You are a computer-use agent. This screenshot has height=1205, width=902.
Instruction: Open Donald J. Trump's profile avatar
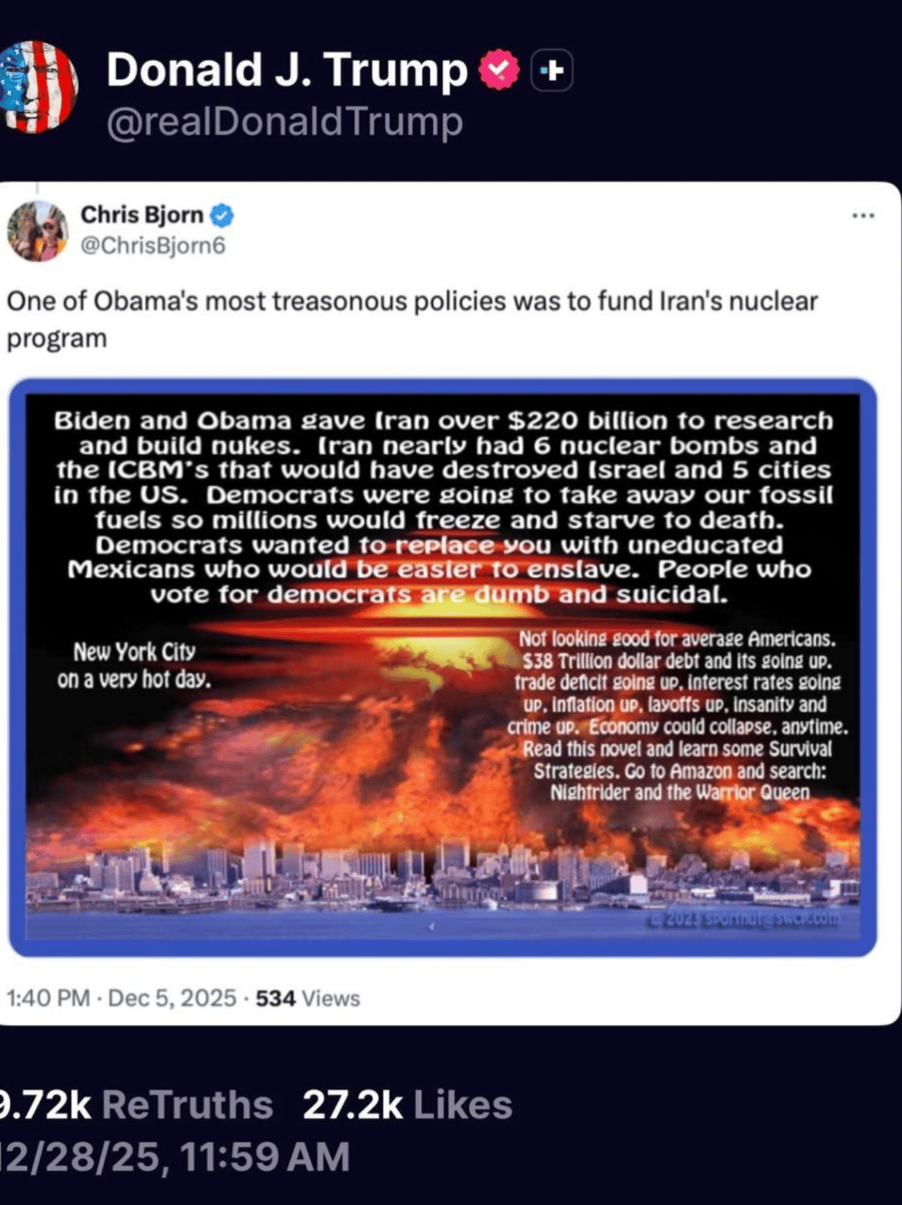tap(38, 87)
